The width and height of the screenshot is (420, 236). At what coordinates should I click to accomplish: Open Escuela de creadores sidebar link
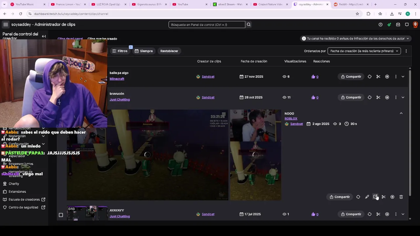pos(24,200)
